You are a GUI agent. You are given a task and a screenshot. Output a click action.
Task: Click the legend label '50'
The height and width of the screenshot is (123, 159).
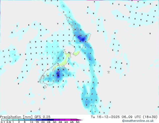78,122
